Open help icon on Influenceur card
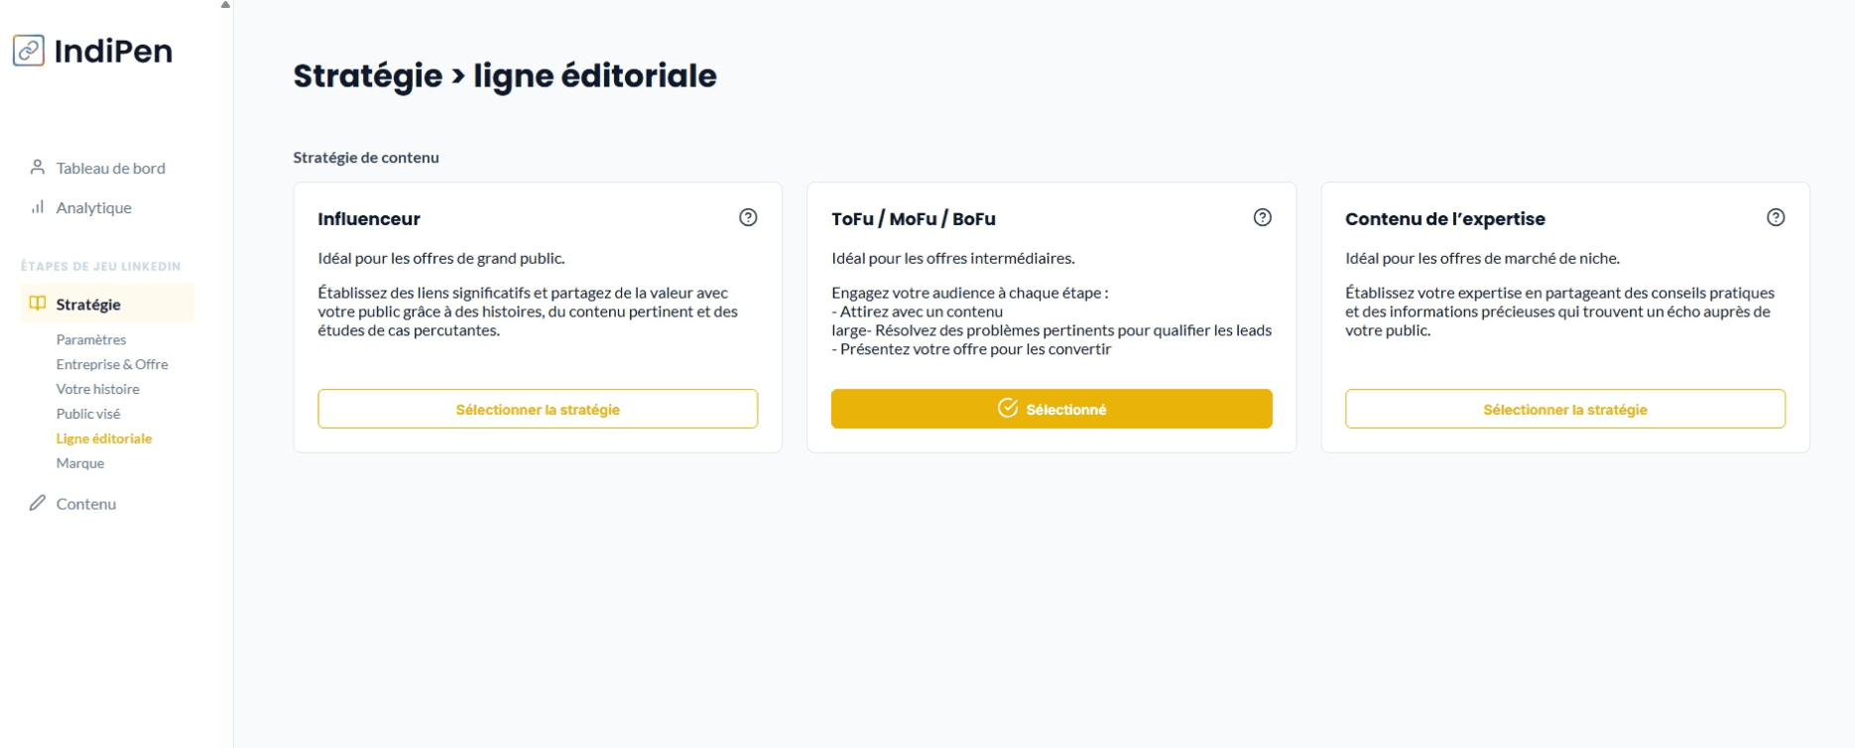The image size is (1855, 748). point(748,217)
